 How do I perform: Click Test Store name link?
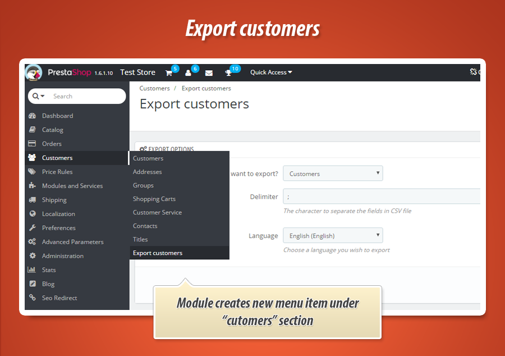137,72
